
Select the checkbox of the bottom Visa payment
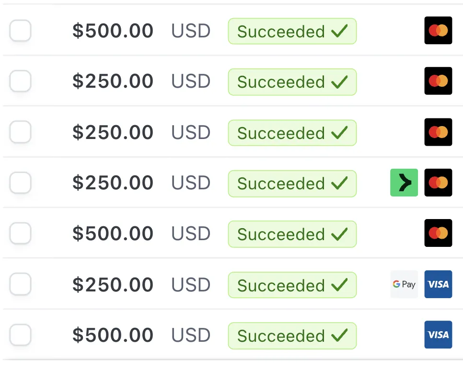pos(21,335)
